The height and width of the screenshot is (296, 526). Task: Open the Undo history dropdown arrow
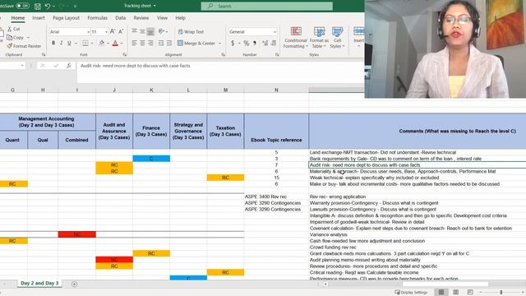click(x=53, y=7)
